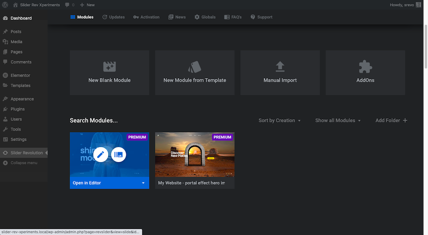Click the Search Modules input field

[94, 121]
